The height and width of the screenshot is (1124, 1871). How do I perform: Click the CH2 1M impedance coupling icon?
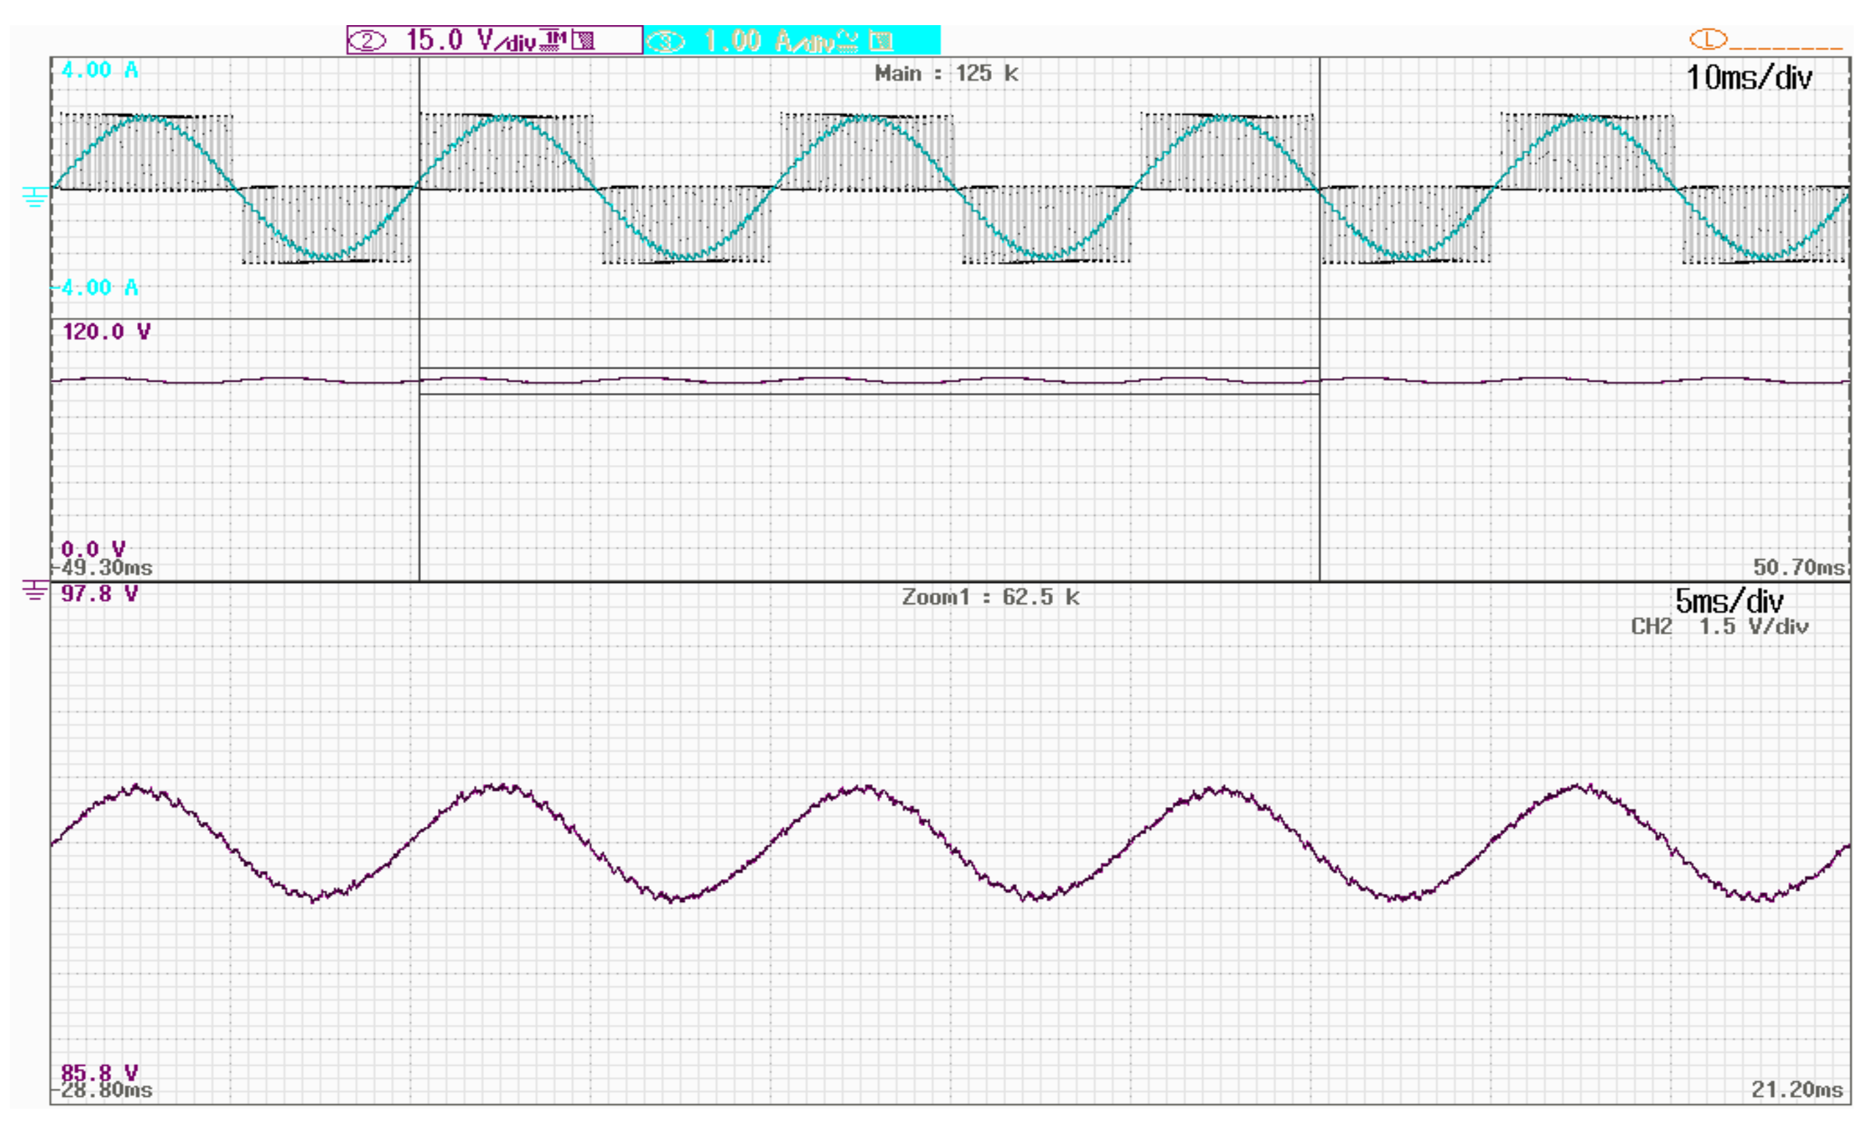point(554,41)
